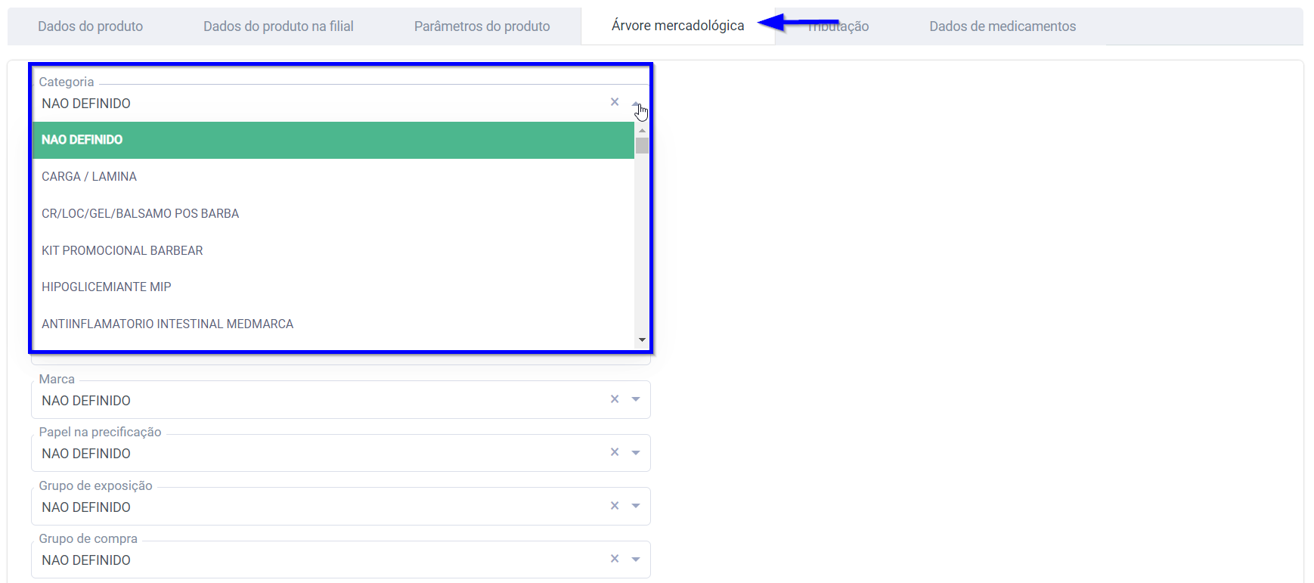
Task: Click the Papel na precificação field
Action: 340,453
